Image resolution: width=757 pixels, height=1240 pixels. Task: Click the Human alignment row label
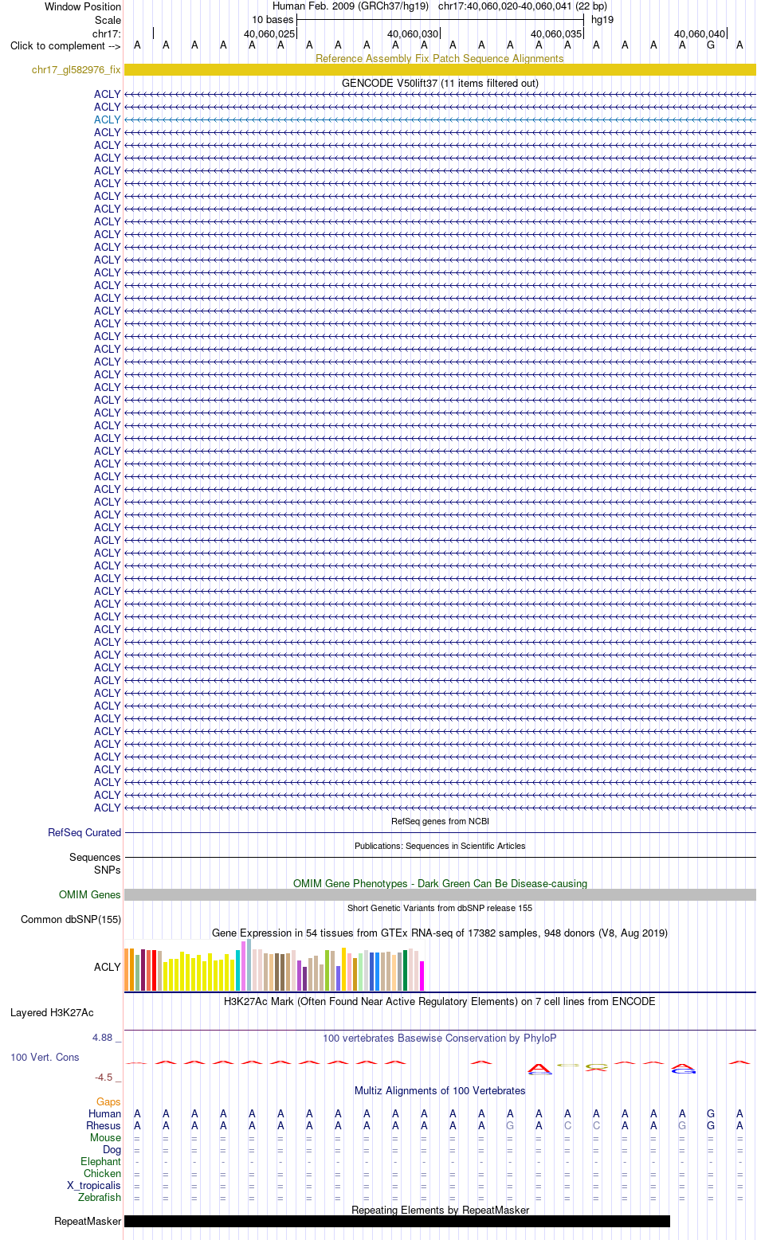pyautogui.click(x=104, y=1113)
